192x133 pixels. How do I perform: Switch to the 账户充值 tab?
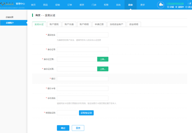[69, 24]
